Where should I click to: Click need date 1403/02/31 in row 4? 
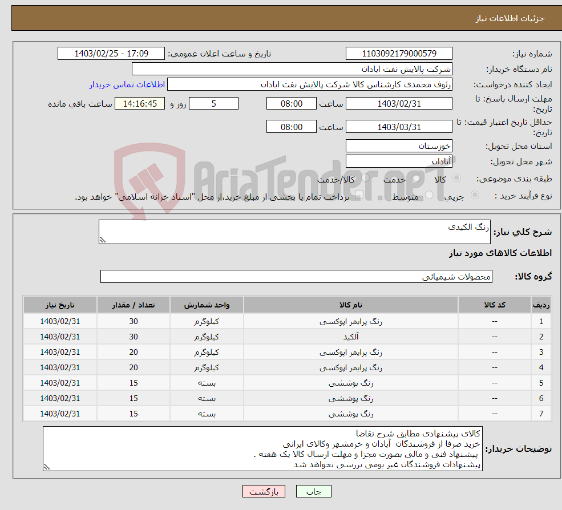pos(60,368)
